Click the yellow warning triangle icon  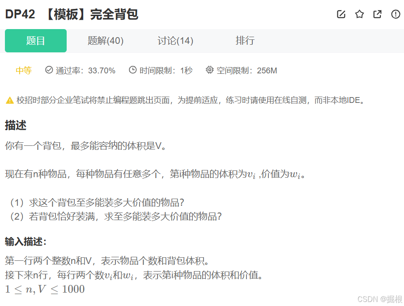[x=10, y=100]
